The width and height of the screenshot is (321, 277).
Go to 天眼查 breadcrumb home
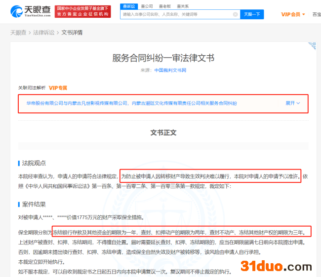[x=18, y=33]
